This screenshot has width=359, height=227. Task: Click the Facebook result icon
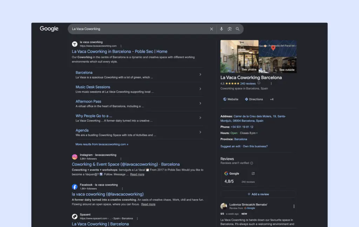coord(75,187)
